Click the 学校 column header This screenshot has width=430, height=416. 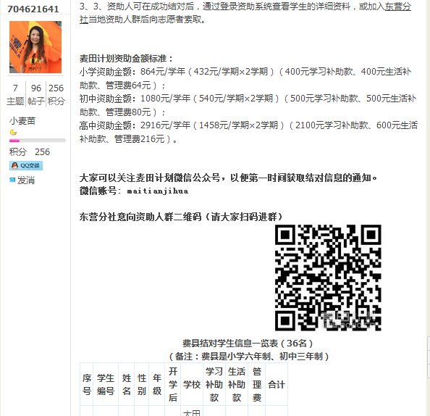192,384
